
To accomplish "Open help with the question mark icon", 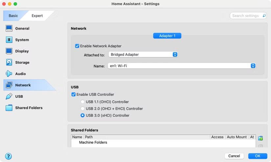I will 9,156.
